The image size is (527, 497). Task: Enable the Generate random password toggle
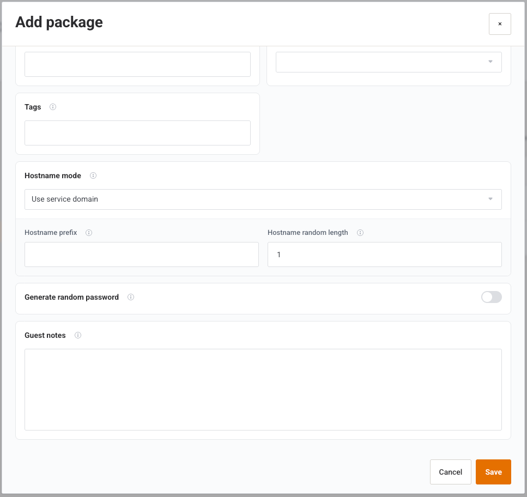click(492, 297)
